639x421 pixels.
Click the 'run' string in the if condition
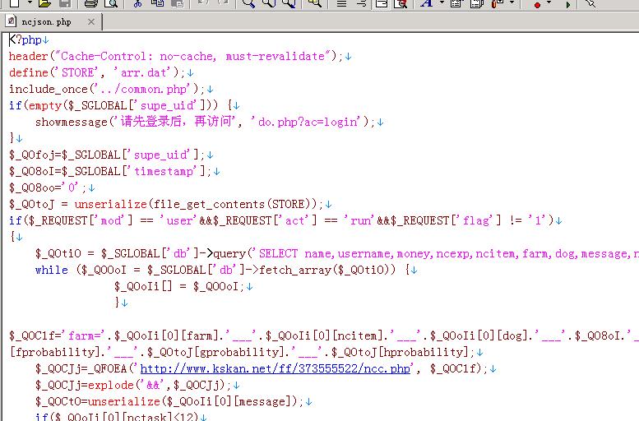(x=361, y=220)
